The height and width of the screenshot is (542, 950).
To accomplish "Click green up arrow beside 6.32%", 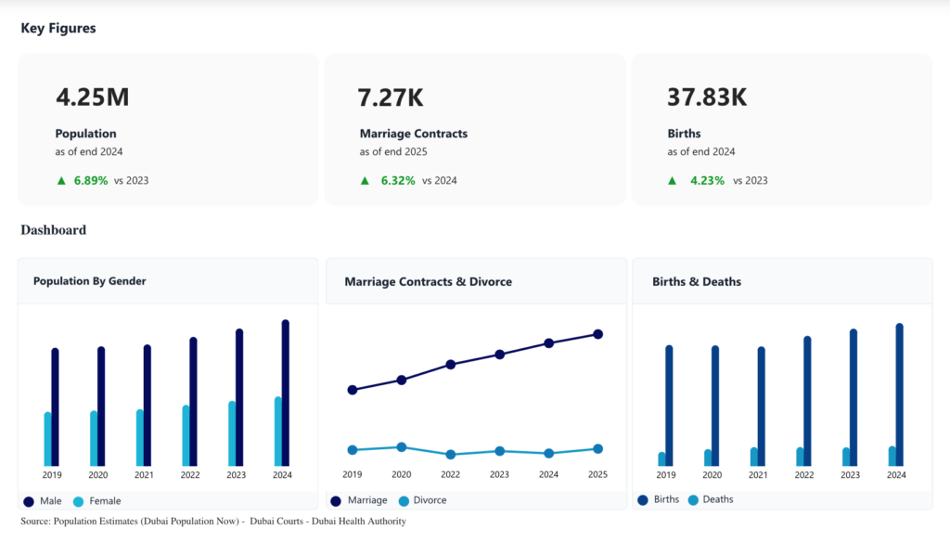I will (366, 181).
